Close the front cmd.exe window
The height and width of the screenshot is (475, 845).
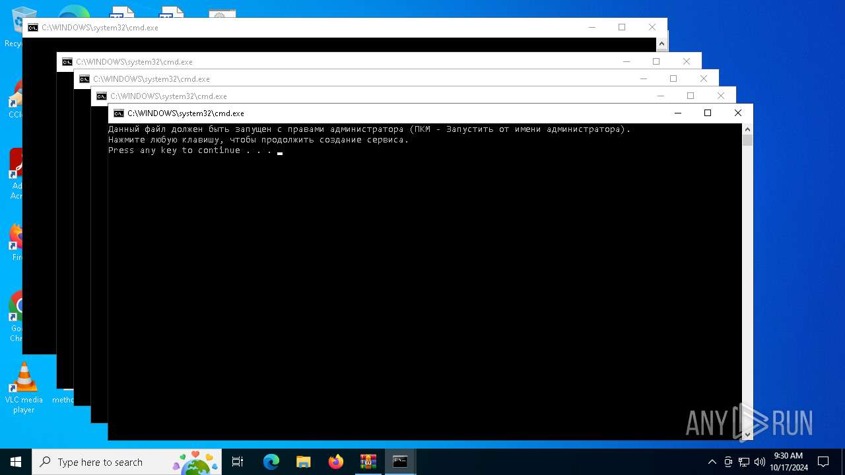coord(738,113)
